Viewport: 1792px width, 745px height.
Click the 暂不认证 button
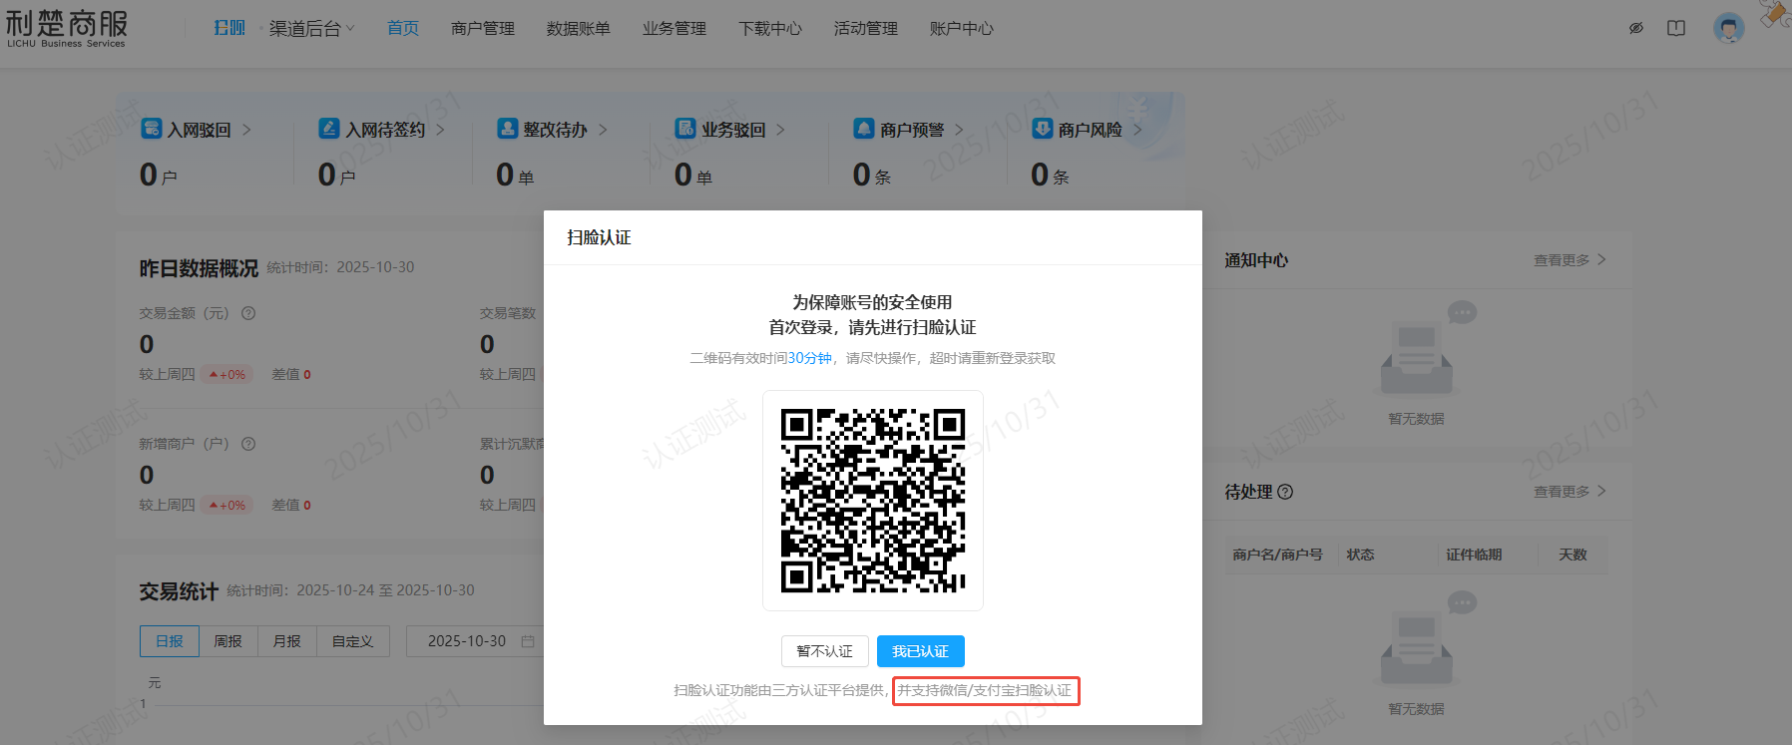(824, 651)
